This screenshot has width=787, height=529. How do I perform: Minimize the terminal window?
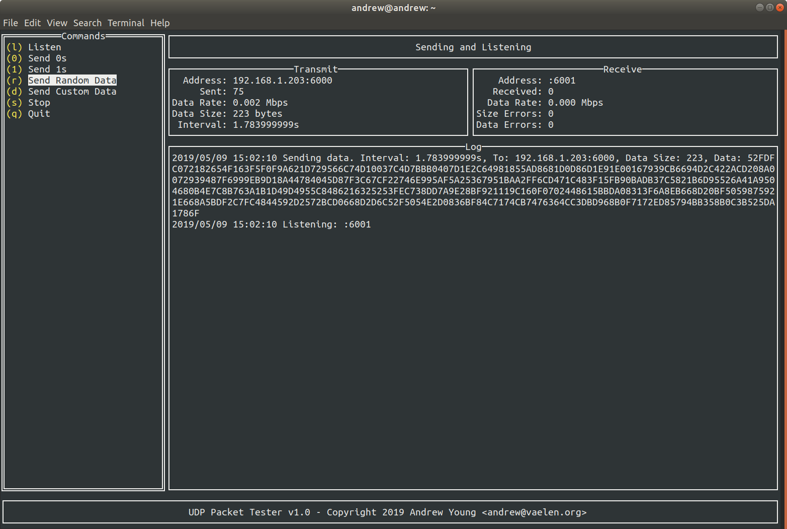pyautogui.click(x=760, y=7)
